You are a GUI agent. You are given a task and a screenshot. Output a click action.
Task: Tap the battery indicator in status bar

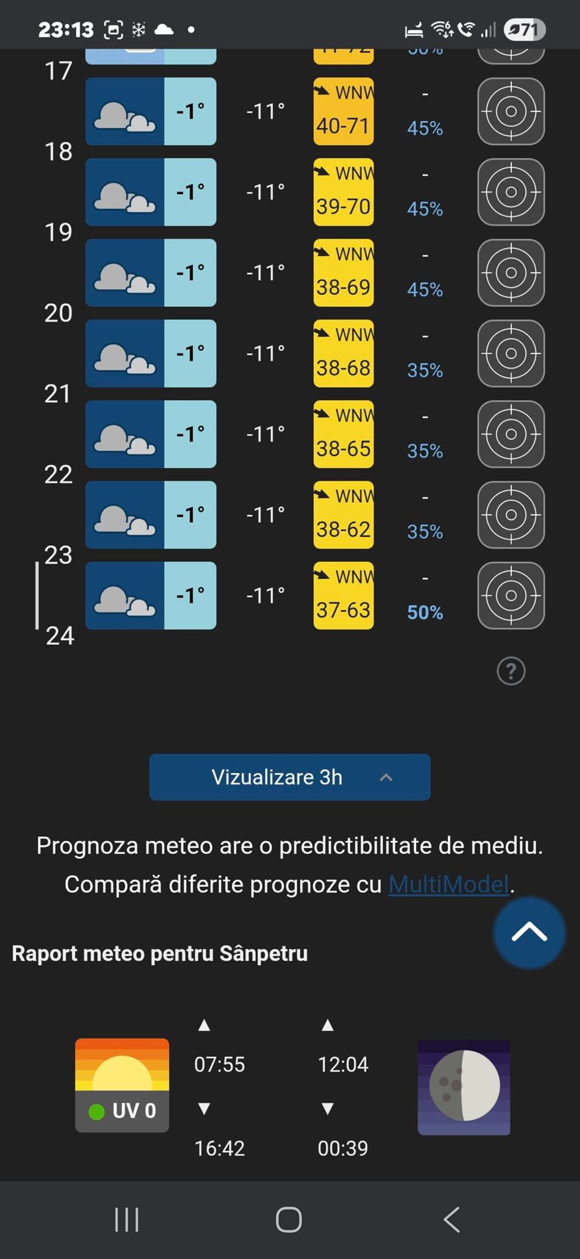pos(524,30)
